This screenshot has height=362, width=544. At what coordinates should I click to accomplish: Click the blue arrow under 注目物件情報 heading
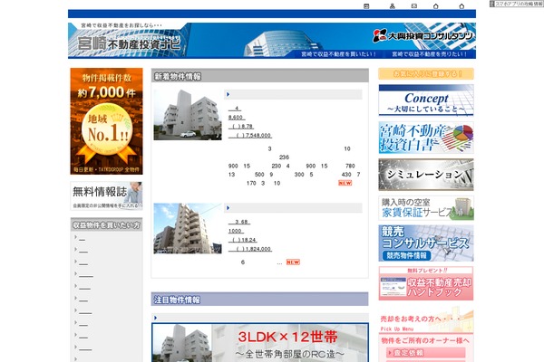tap(155, 318)
